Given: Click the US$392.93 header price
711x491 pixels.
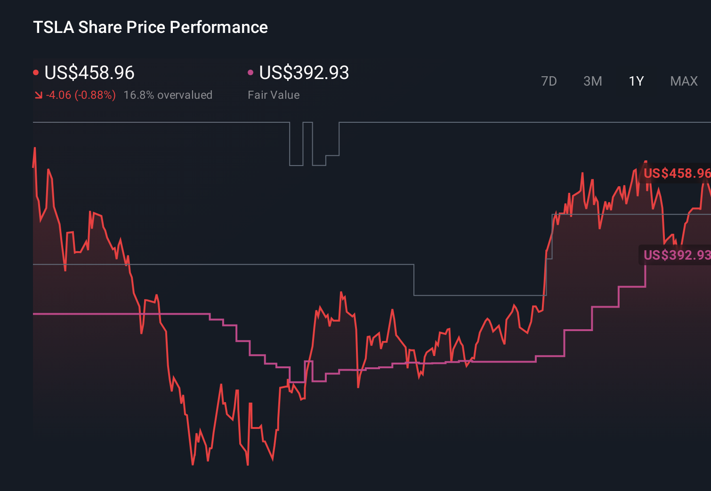Looking at the screenshot, I should coord(305,73).
